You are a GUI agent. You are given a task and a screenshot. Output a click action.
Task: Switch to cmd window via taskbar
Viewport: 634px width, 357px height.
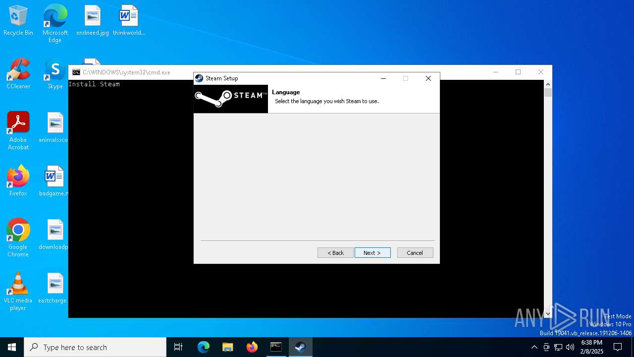pyautogui.click(x=276, y=347)
